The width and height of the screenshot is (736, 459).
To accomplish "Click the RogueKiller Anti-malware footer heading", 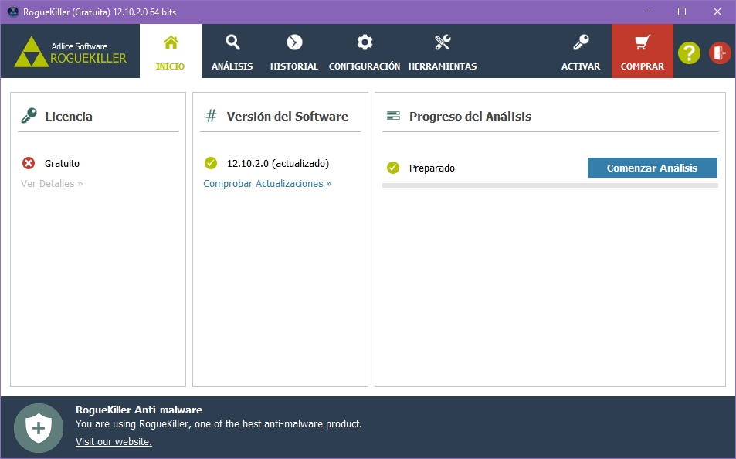I will 139,410.
